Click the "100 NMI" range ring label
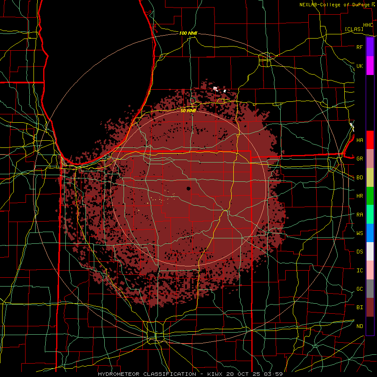 188,33
